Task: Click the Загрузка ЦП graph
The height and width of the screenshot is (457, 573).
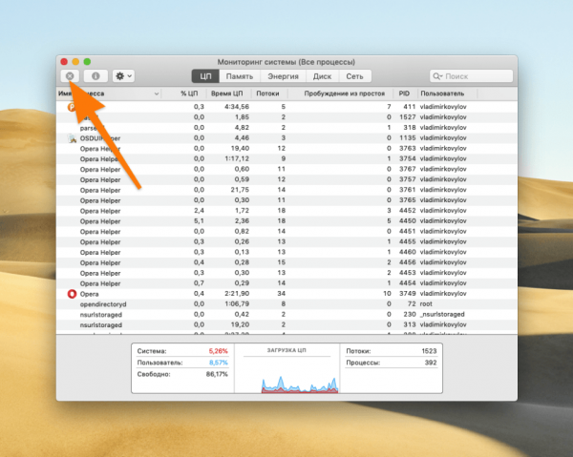Action: point(300,383)
